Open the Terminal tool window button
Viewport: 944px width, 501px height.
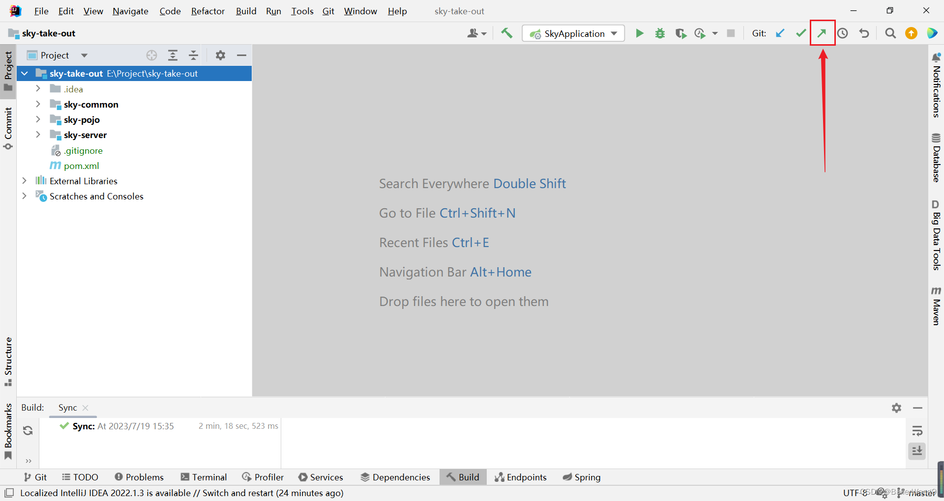point(204,477)
